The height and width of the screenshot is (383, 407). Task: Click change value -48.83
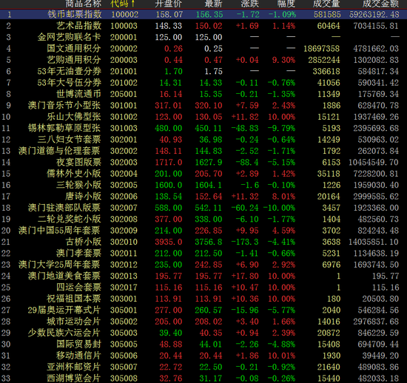pyautogui.click(x=245, y=128)
